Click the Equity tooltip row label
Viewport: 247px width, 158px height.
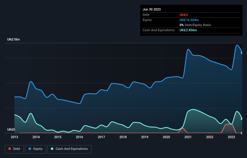(147, 20)
